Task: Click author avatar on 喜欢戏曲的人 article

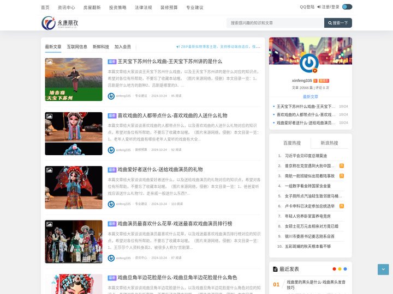Action: 111,150
